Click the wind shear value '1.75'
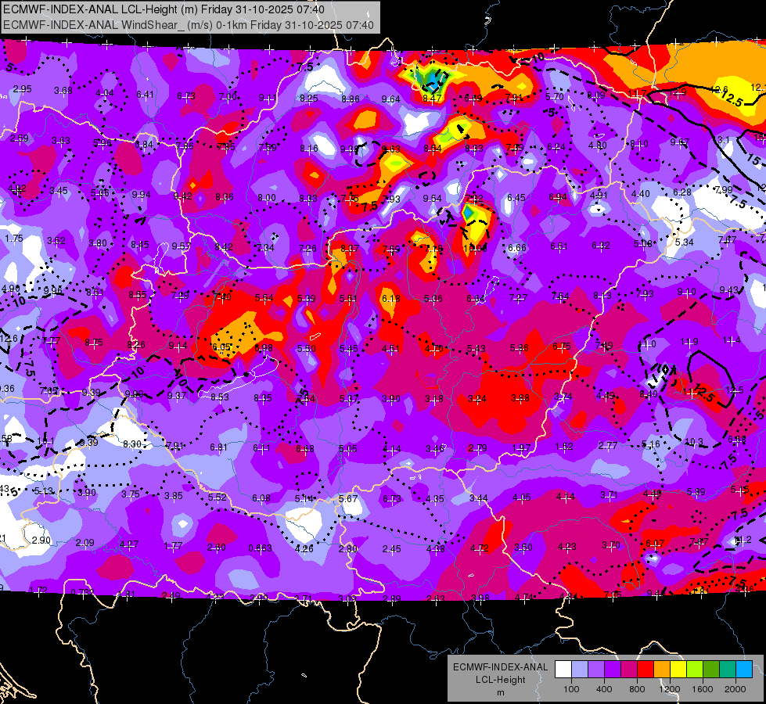 point(13,239)
